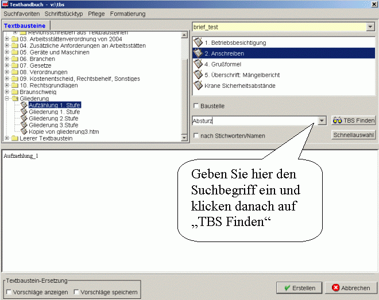Open the Absturz search term dropdown arrow
The image size is (379, 300).
pos(322,120)
